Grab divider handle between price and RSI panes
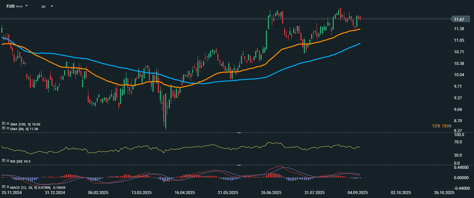 pos(239,133)
